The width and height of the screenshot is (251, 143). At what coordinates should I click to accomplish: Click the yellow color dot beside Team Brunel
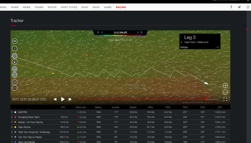pyautogui.click(x=16, y=127)
